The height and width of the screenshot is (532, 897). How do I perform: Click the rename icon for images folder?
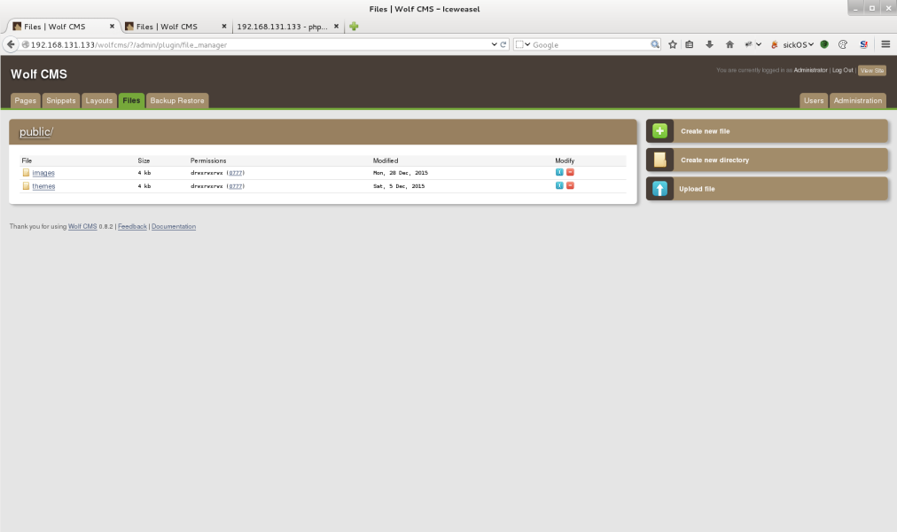(x=559, y=172)
